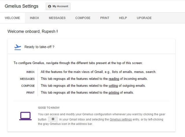
Task: Open the PRINT tab
Action: pyautogui.click(x=105, y=18)
